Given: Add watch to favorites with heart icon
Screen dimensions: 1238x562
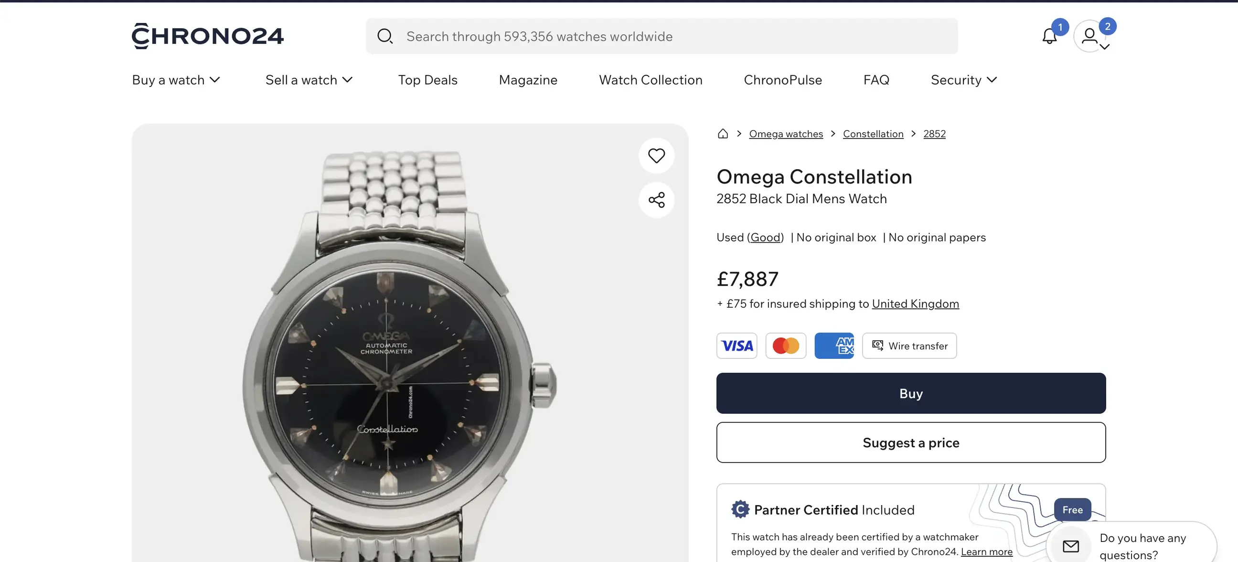Looking at the screenshot, I should (x=656, y=156).
